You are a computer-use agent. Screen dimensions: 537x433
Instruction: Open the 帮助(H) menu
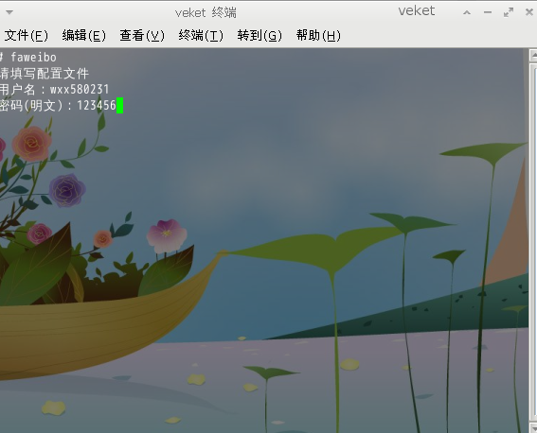[x=318, y=35]
